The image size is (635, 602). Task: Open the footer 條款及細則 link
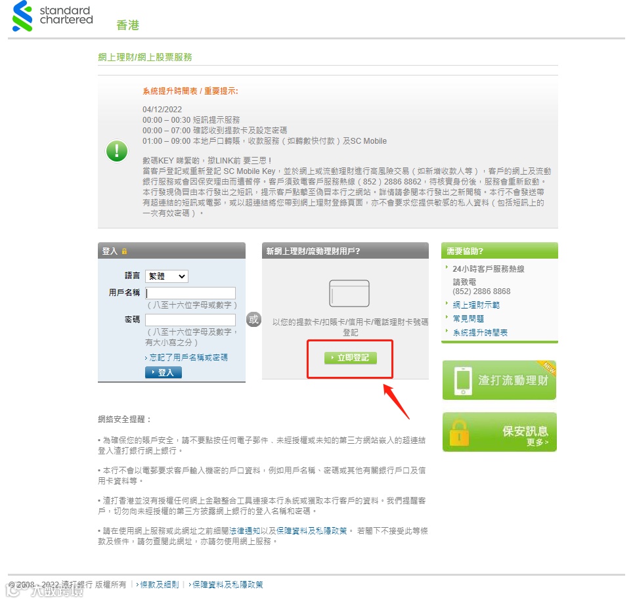159,584
